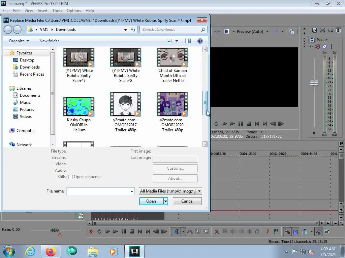Click Play From Start in bottom transport
345x258 pixels.
107,231
